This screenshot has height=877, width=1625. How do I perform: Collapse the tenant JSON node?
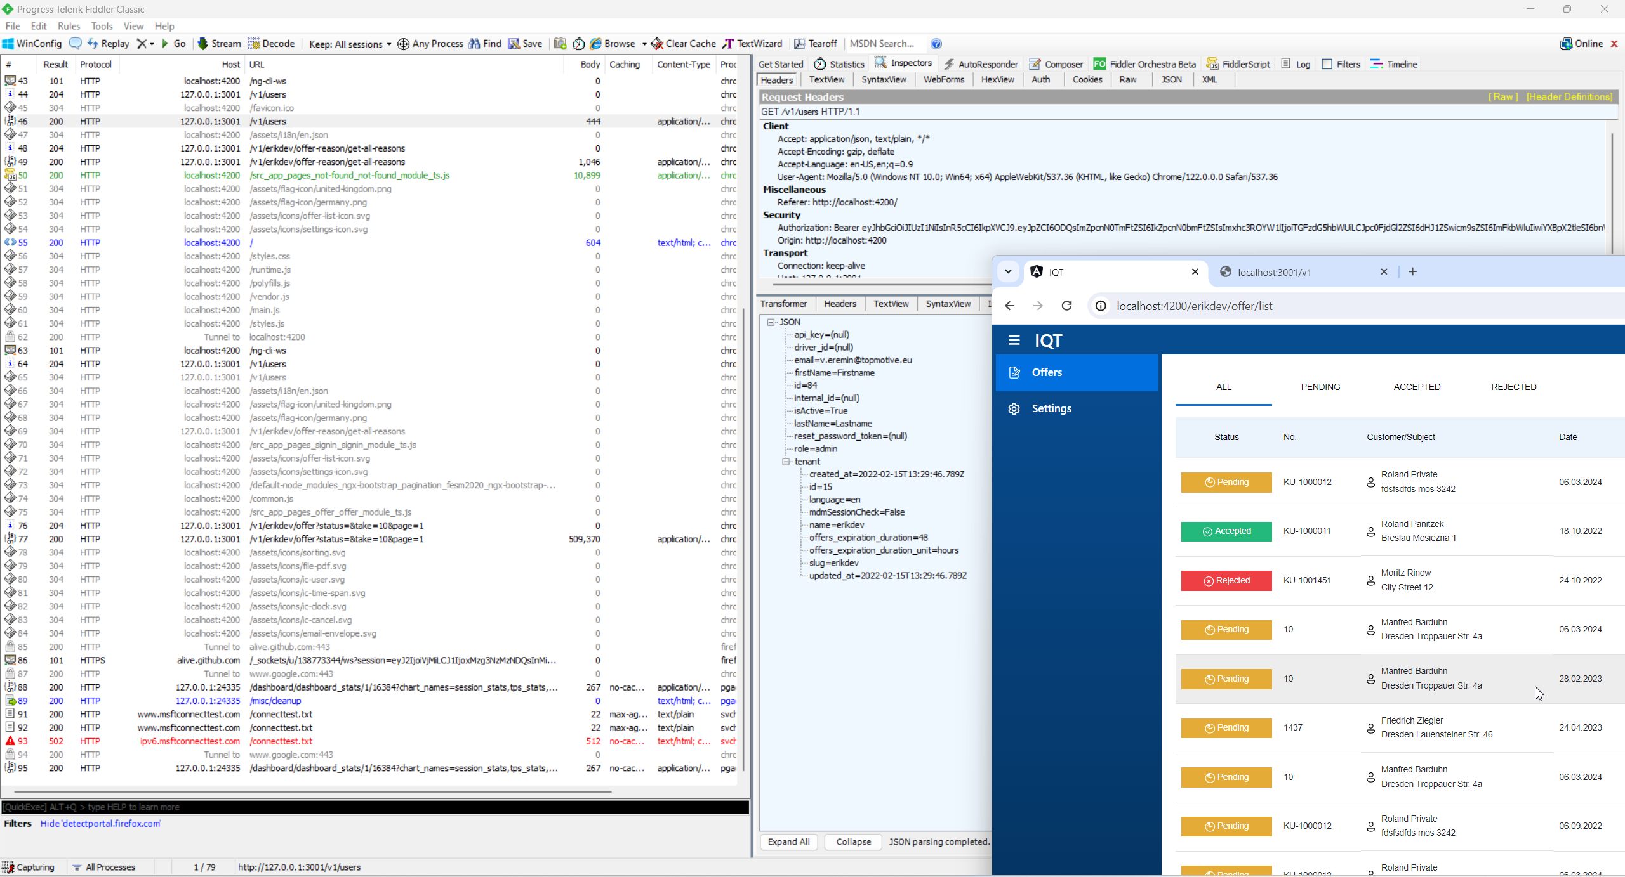tap(786, 462)
